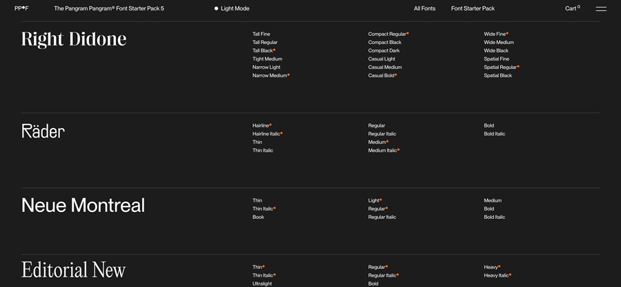Select Right Didone Wide Medium

(x=499, y=42)
